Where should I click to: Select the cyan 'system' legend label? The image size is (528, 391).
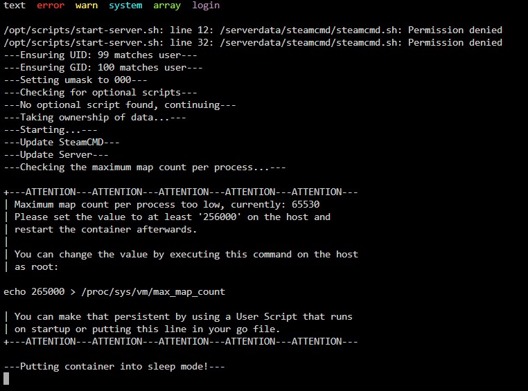coord(125,6)
